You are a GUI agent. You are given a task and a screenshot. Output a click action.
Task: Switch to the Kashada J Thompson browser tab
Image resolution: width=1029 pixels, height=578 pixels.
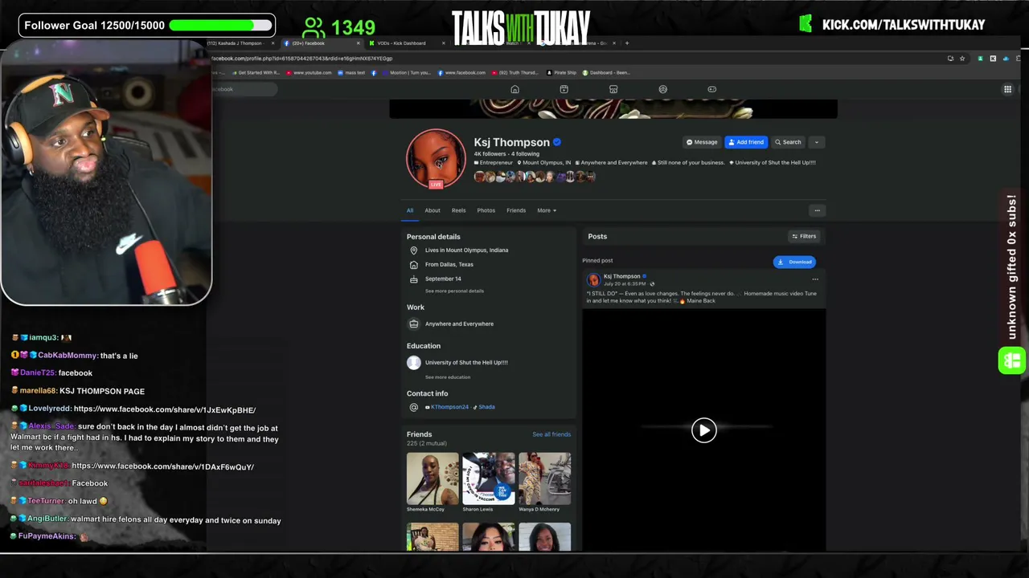237,43
